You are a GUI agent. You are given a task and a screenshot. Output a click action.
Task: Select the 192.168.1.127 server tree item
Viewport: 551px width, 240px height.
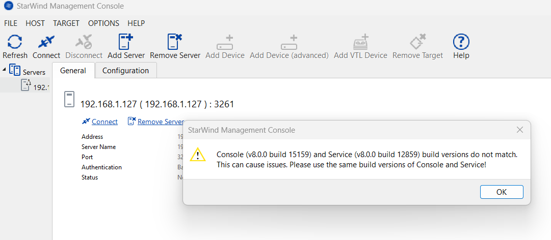pyautogui.click(x=35, y=85)
